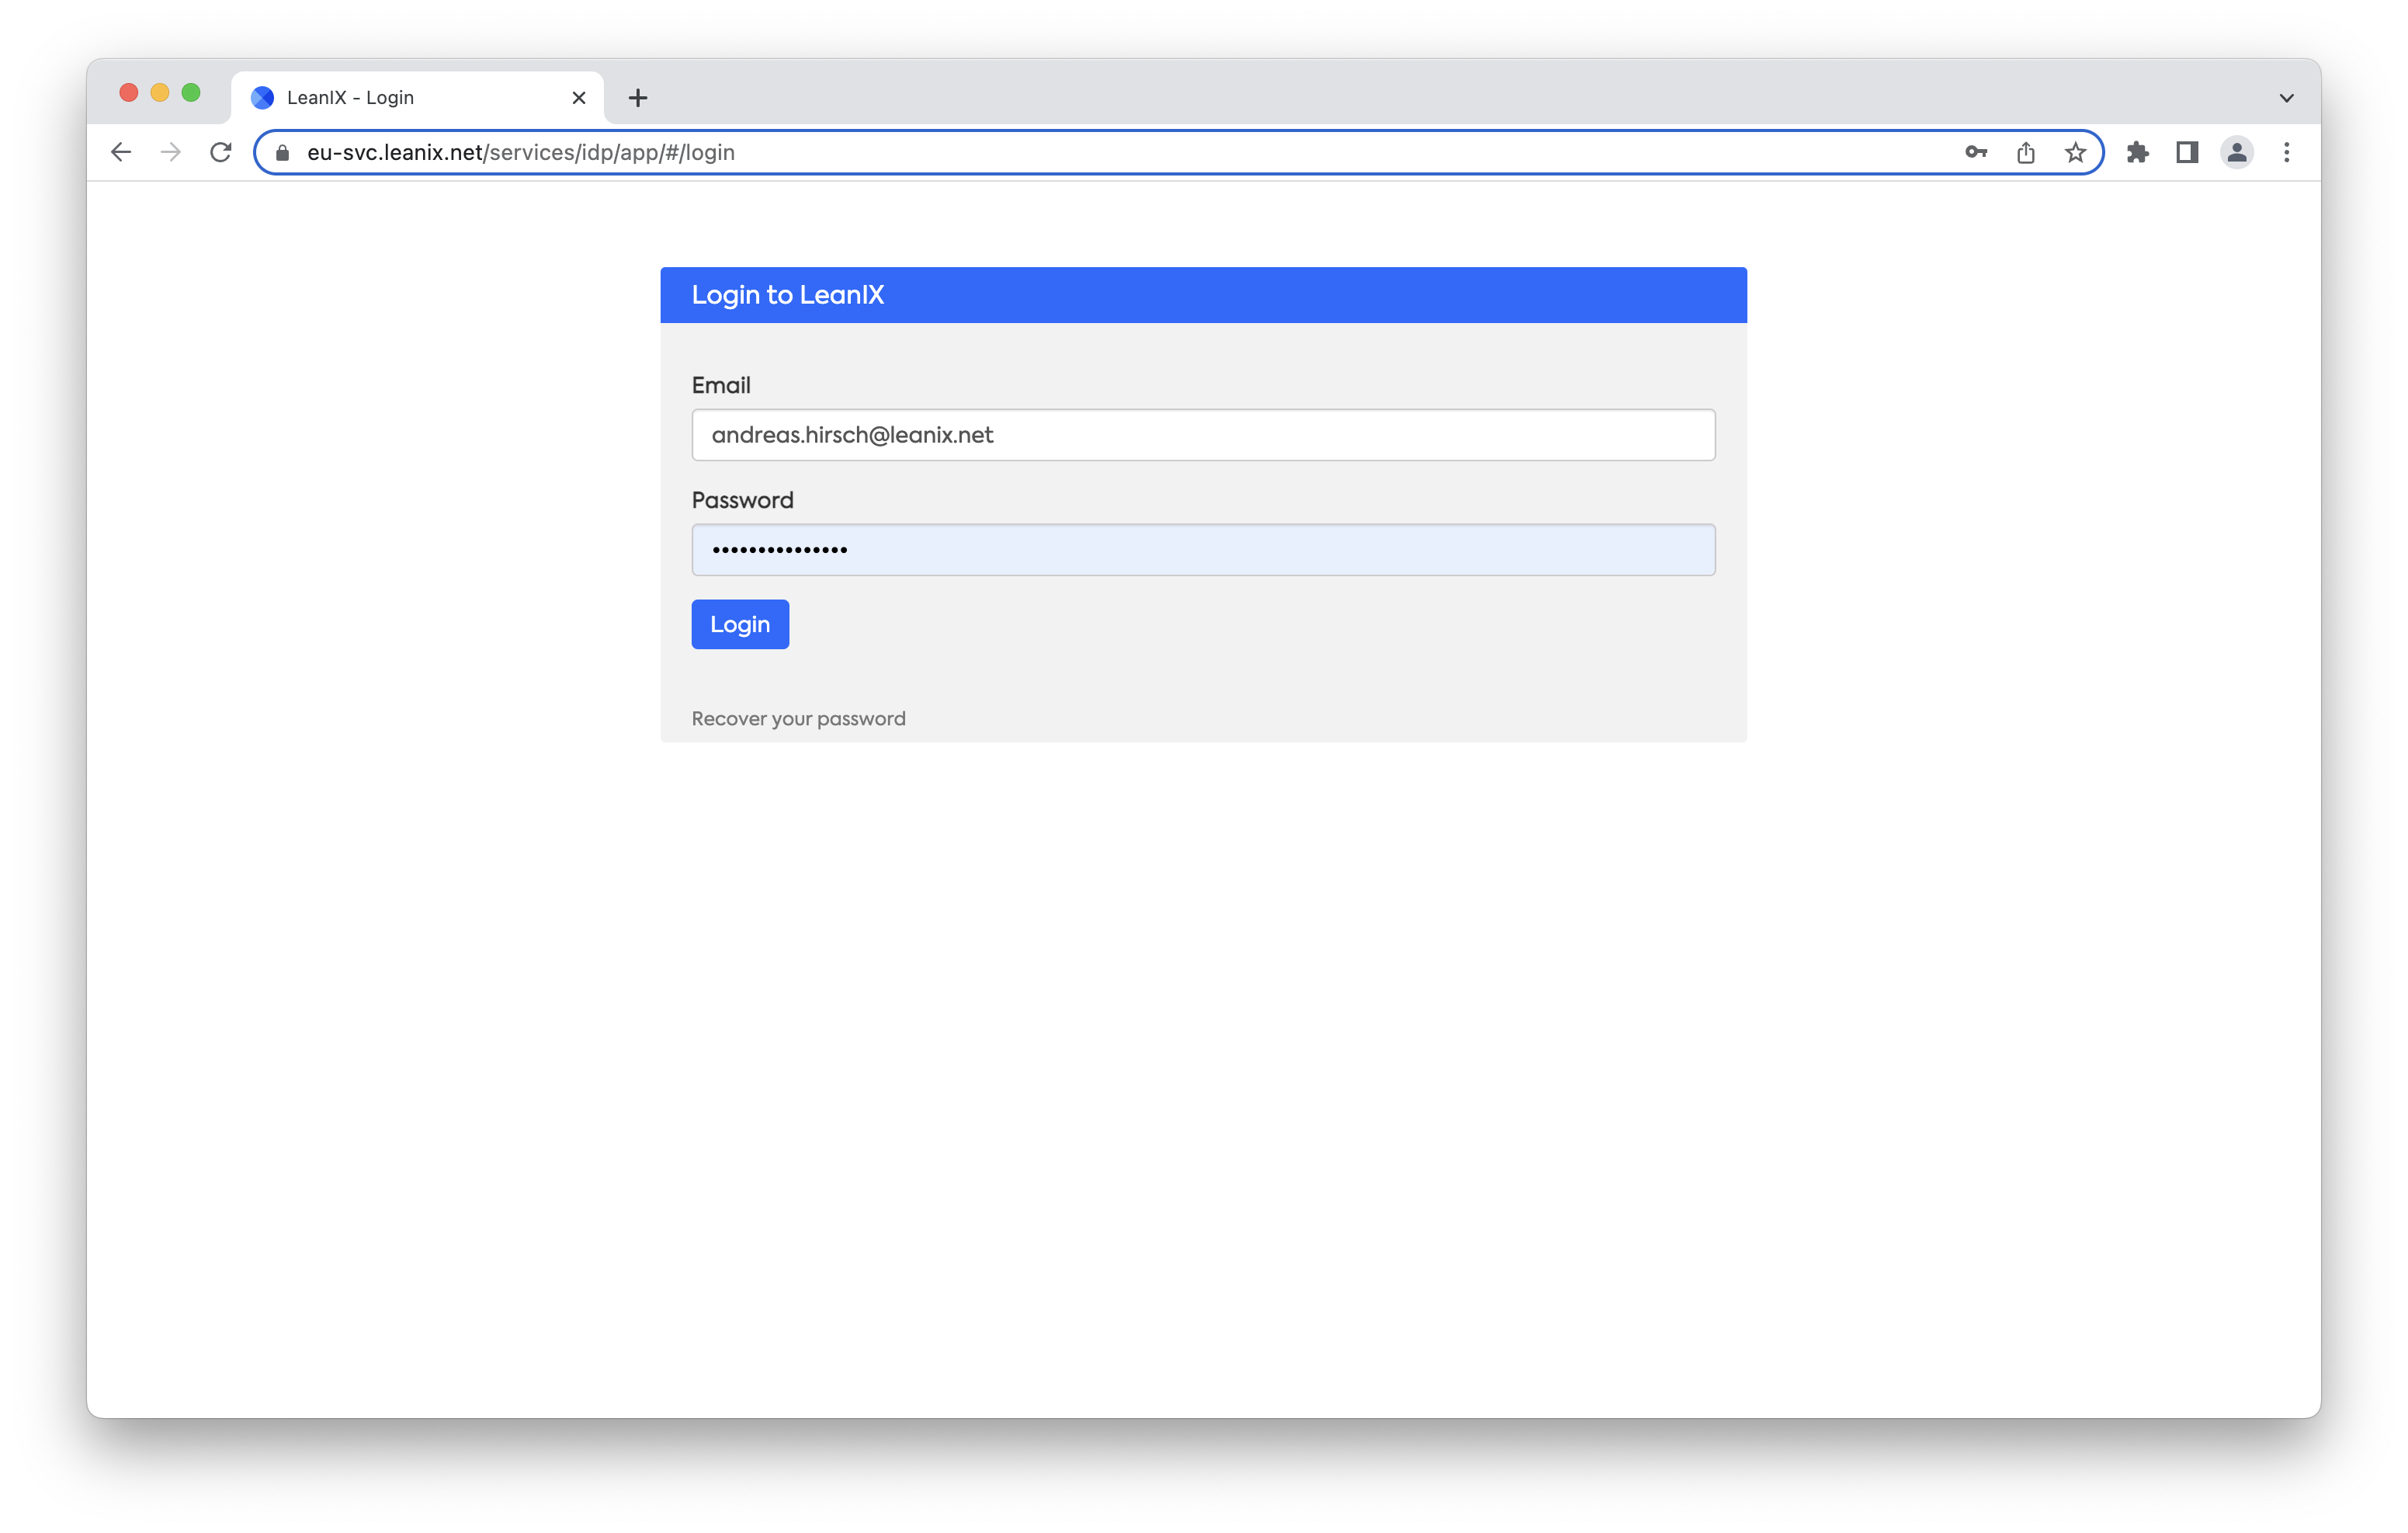Follow the Recover your password link
This screenshot has width=2408, height=1533.
tap(798, 718)
